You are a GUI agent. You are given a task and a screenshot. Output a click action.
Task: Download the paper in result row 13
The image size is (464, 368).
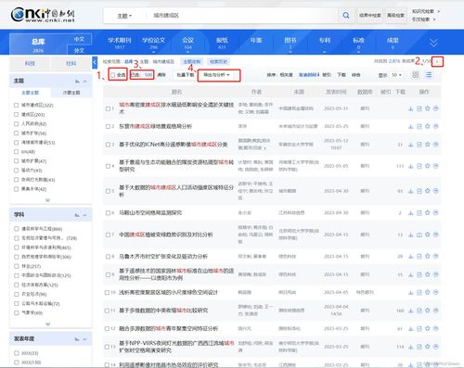coord(411,347)
